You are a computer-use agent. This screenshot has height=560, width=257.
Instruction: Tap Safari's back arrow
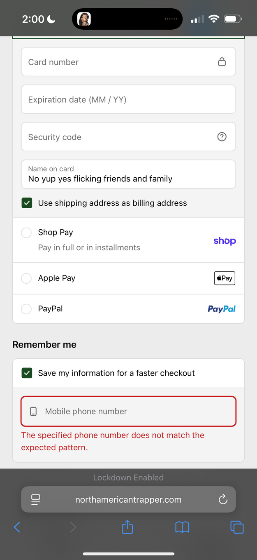[17, 527]
